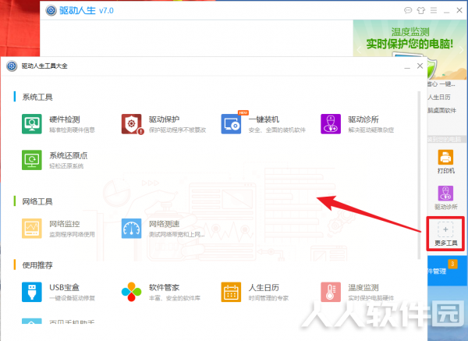Open the 人生日历 calendar icon
Screen dimensions: 468x341
tap(231, 292)
